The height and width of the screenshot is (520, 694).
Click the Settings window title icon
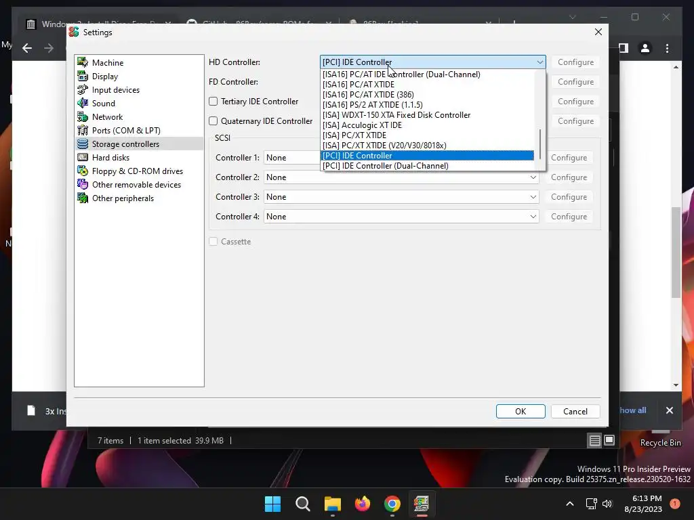click(75, 32)
